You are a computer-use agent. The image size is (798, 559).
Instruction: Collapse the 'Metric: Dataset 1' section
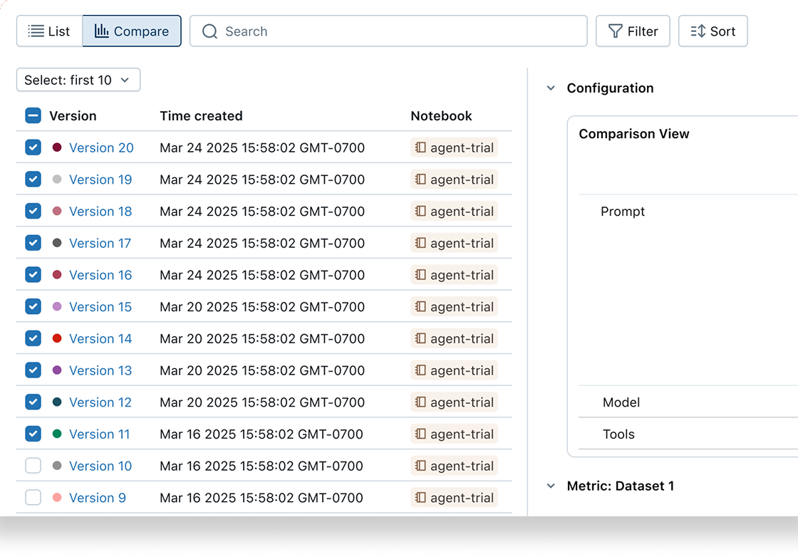(x=551, y=486)
